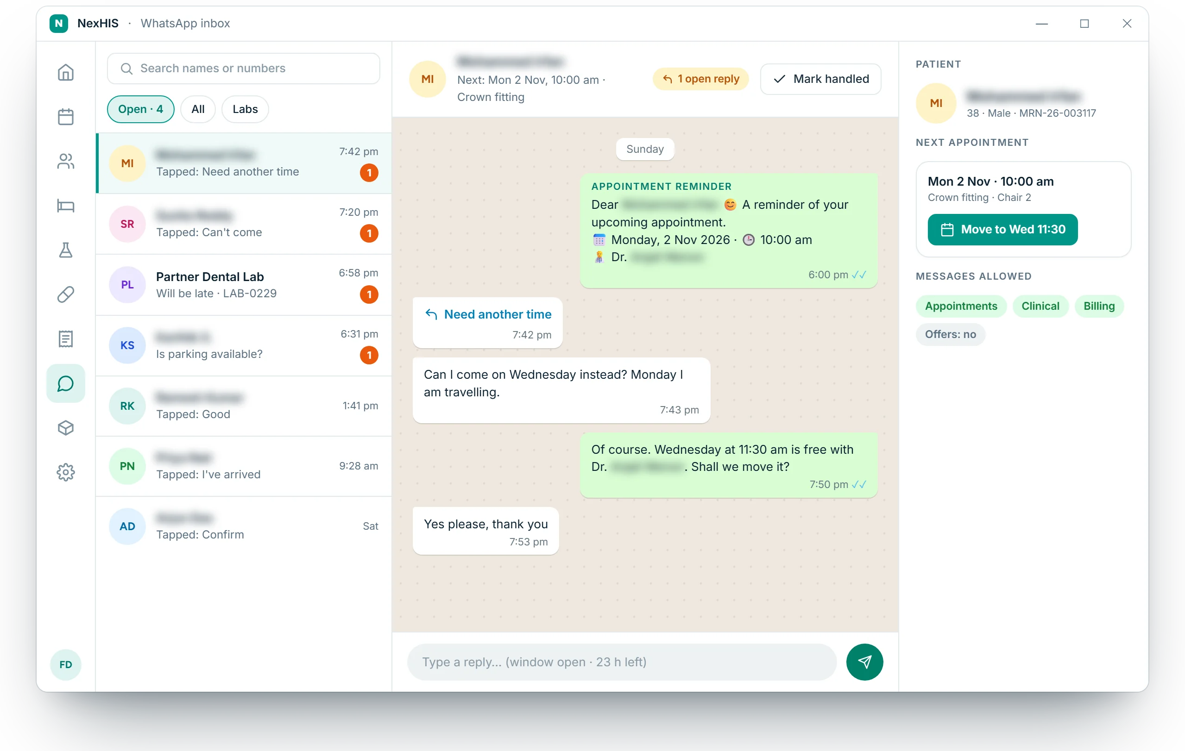Open the Settings gear icon in sidebar
The width and height of the screenshot is (1185, 751).
(x=65, y=472)
